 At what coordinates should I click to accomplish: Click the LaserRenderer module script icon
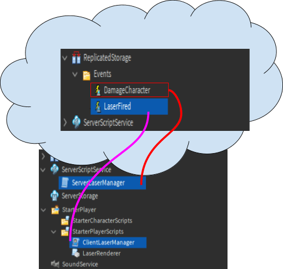(75, 253)
